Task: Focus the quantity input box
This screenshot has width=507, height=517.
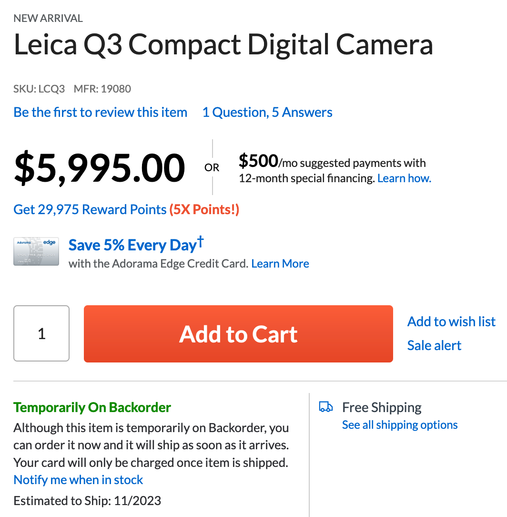Action: pyautogui.click(x=41, y=333)
